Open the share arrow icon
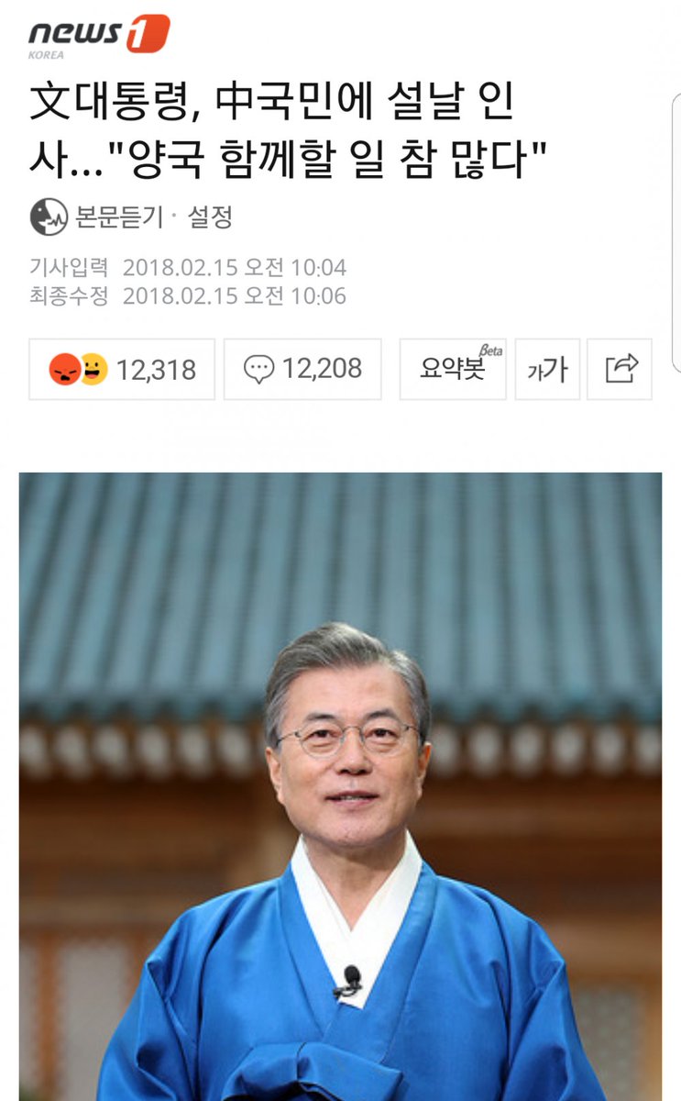 click(x=621, y=369)
